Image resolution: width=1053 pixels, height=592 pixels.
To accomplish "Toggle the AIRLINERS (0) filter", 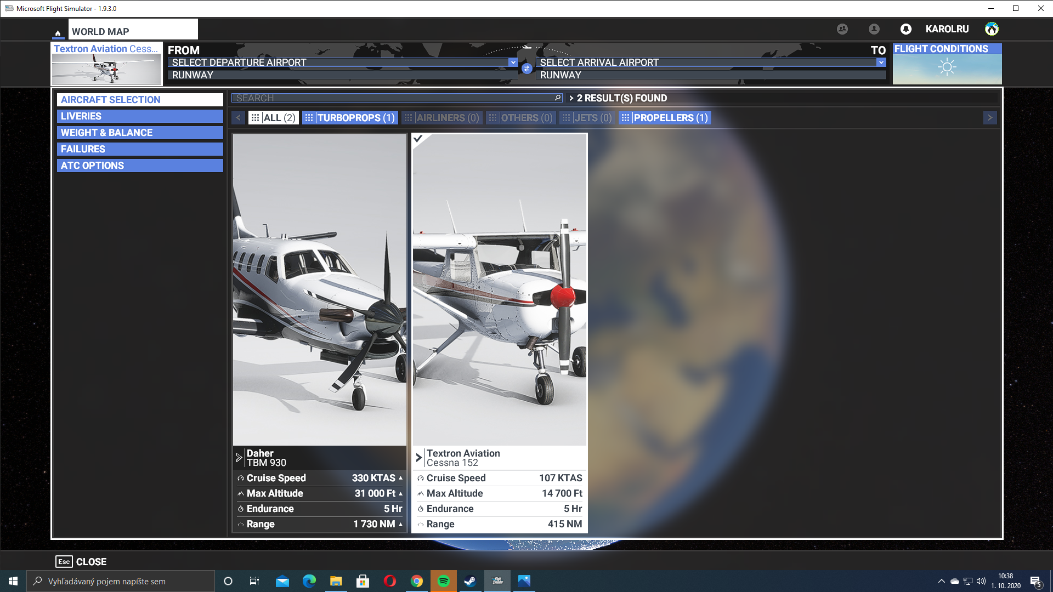I will [x=442, y=118].
